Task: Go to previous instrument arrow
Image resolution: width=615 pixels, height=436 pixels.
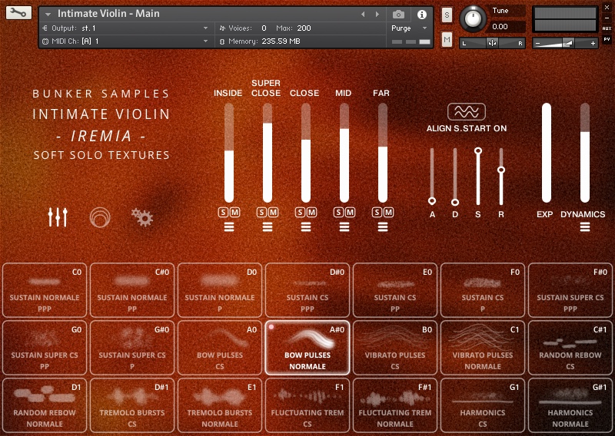Action: (x=363, y=15)
